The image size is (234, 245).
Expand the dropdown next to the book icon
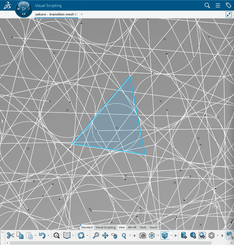point(73,236)
